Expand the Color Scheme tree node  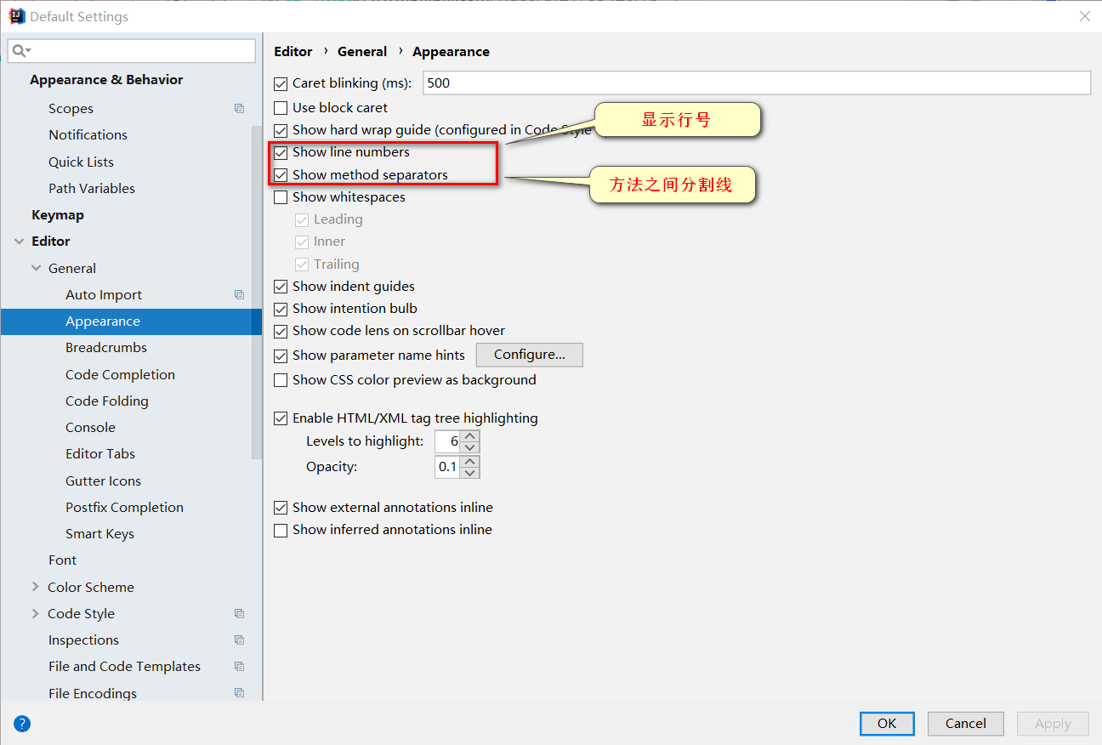point(36,587)
